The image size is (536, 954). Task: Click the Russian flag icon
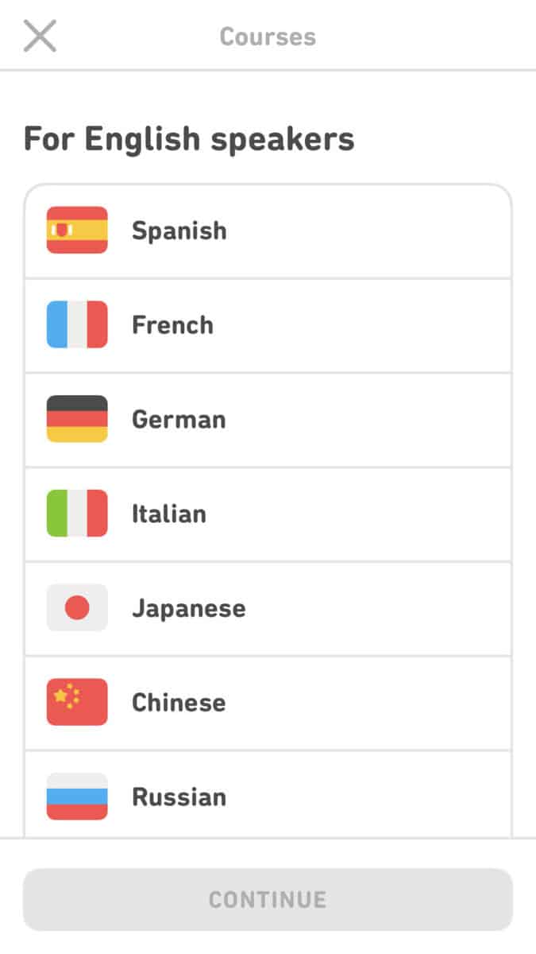tap(77, 797)
